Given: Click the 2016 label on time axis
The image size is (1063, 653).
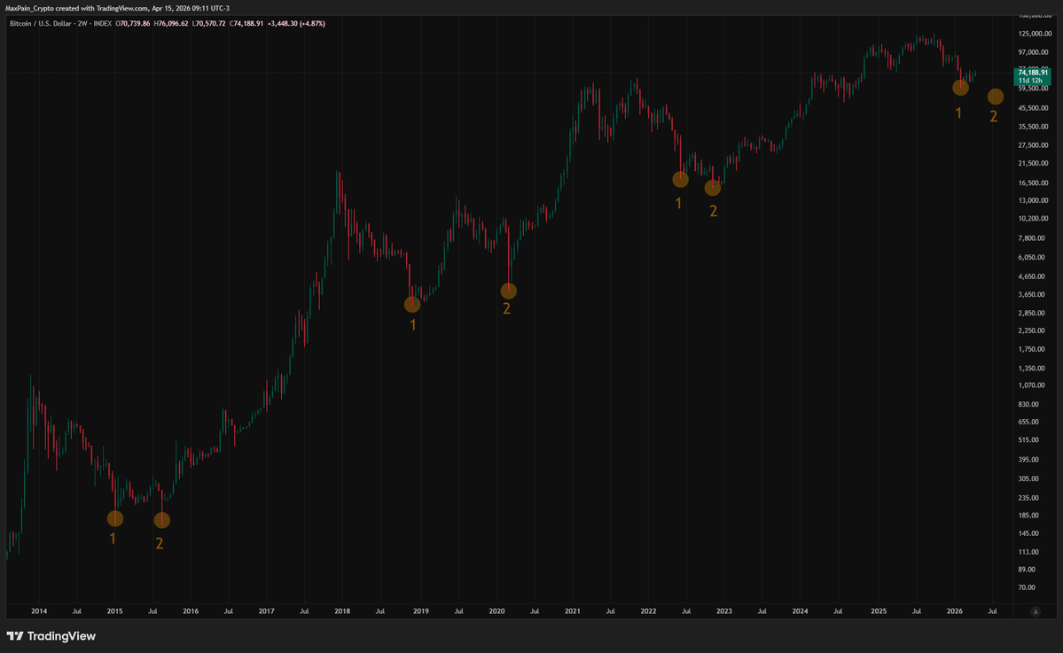Looking at the screenshot, I should pos(191,611).
